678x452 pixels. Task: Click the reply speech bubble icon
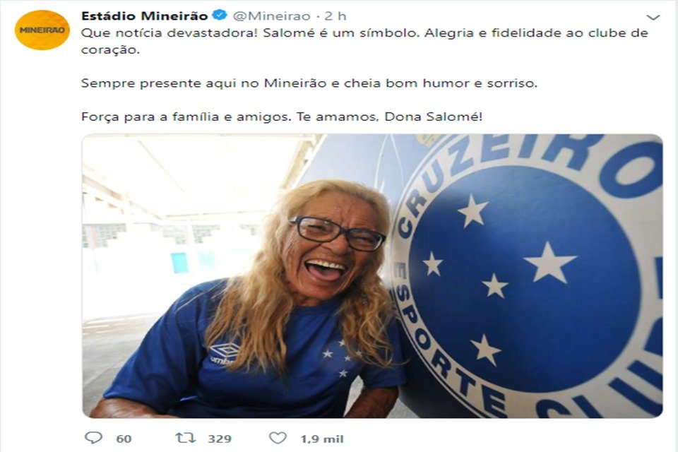click(x=93, y=438)
